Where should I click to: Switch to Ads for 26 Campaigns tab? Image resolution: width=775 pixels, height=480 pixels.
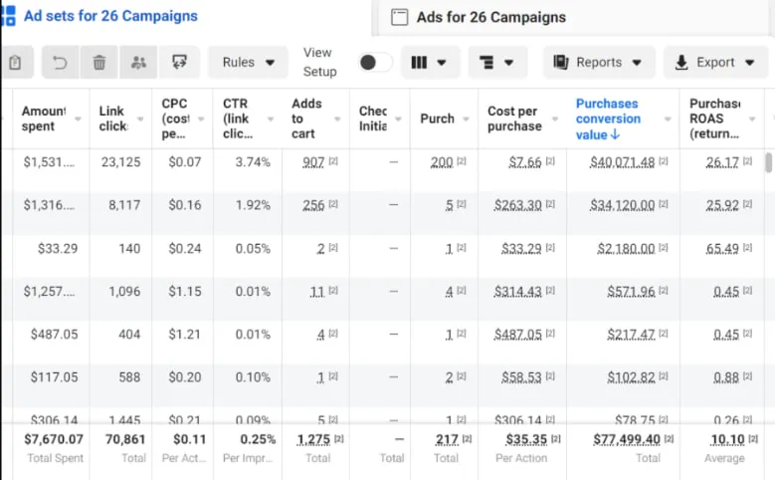490,17
